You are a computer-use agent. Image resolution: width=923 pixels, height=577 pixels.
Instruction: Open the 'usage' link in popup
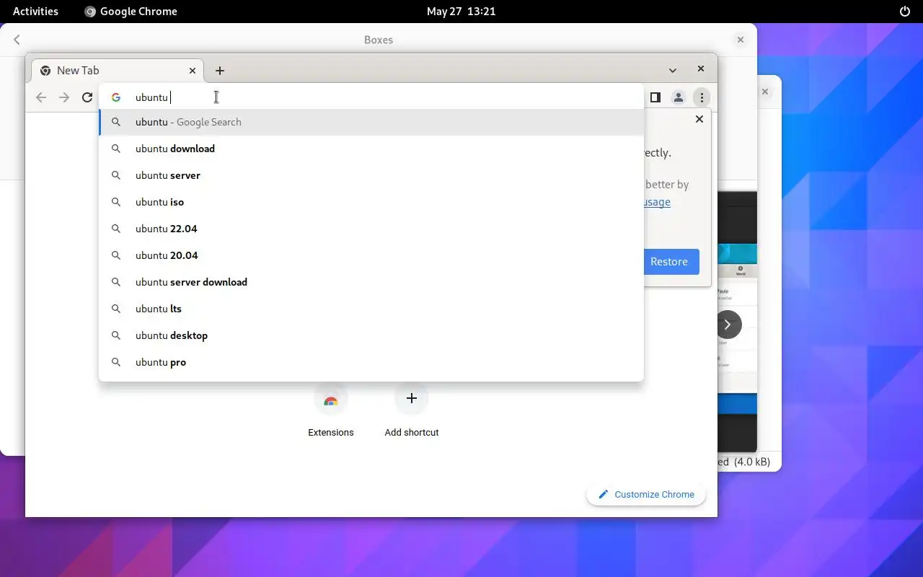coord(657,202)
